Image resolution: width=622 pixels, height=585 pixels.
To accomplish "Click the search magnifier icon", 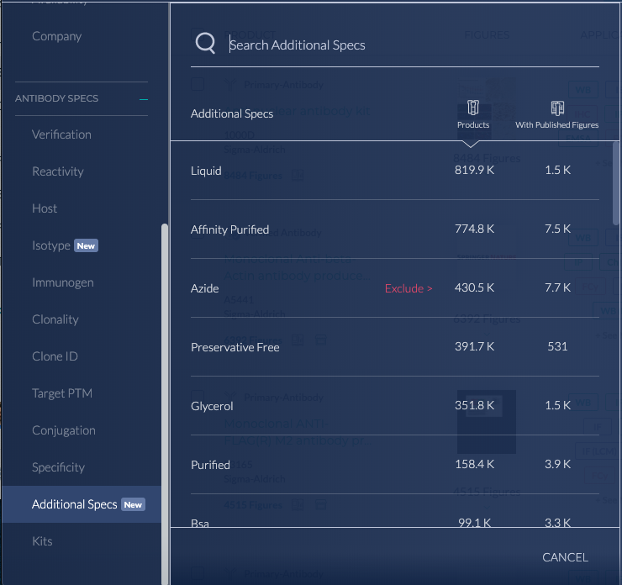I will pos(205,43).
